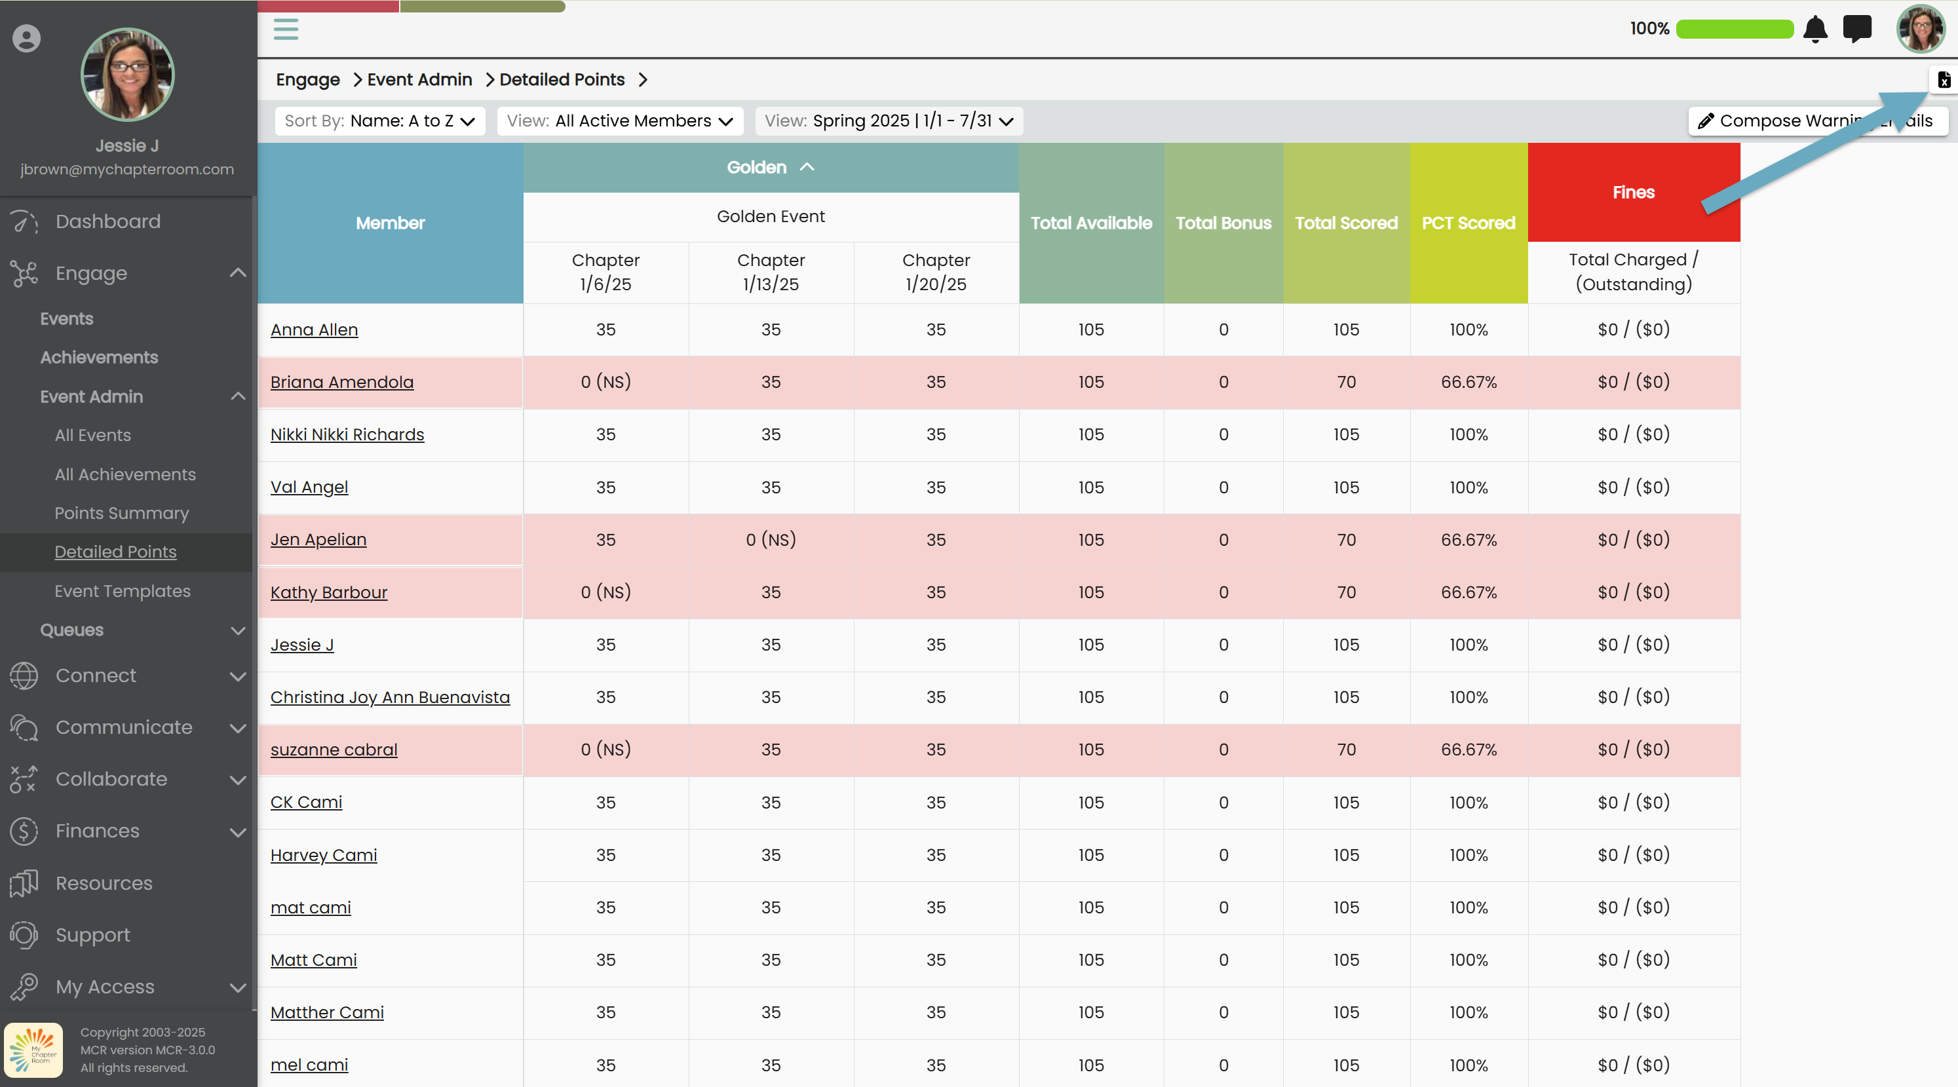Collapse the Event Admin submenu
The image size is (1958, 1087).
pos(238,396)
